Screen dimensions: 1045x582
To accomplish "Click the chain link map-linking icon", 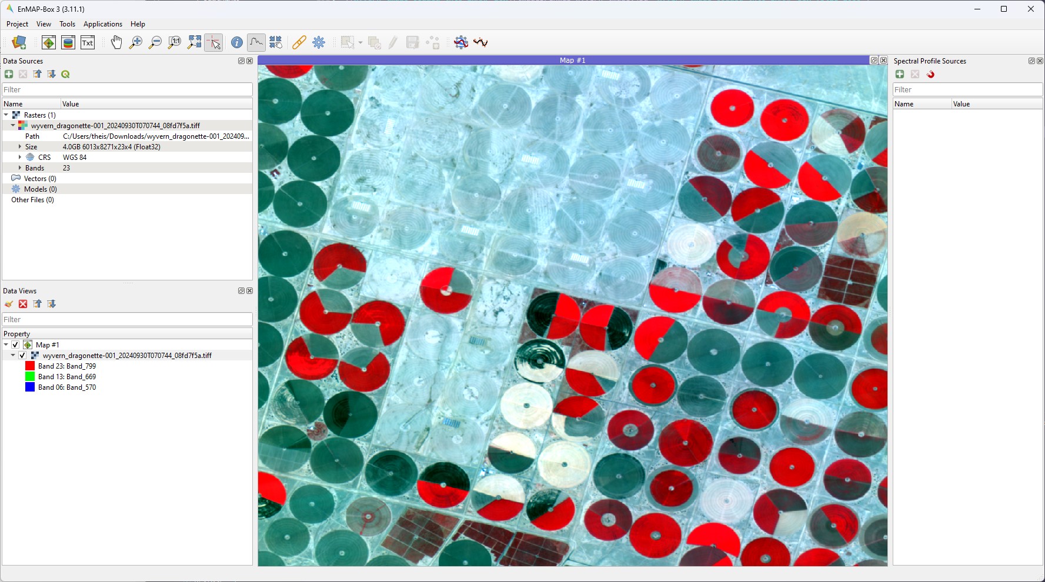I will (x=299, y=42).
